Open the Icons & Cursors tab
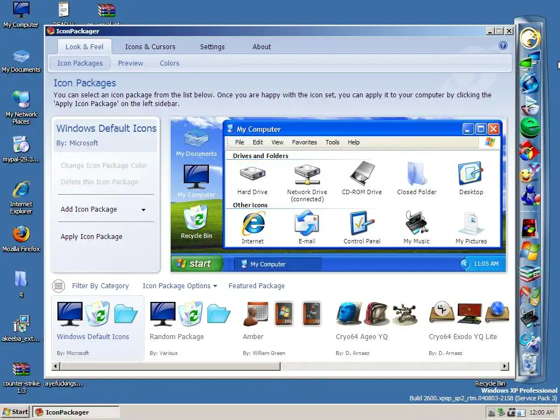The width and height of the screenshot is (560, 420). [150, 47]
